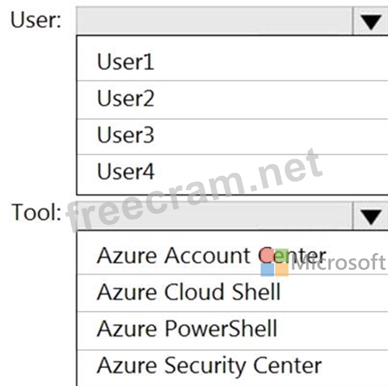This screenshot has height=386, width=388.
Task: Click the "User:" field label
Action: (36, 21)
